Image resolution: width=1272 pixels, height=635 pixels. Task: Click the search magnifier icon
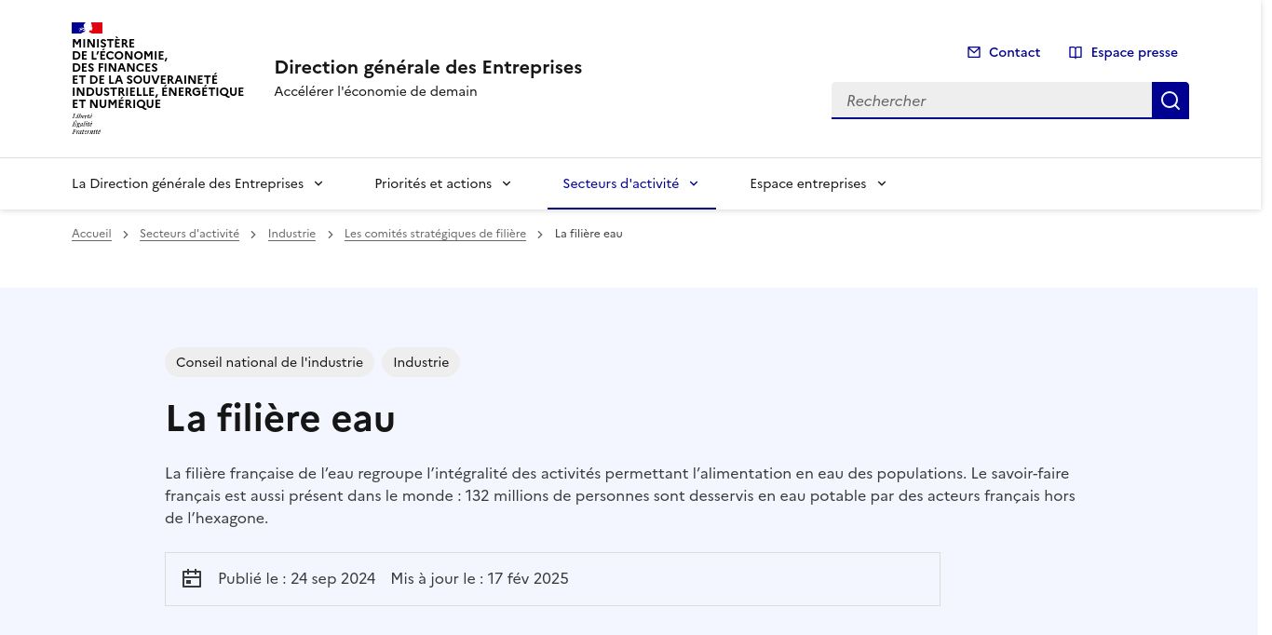[1170, 100]
